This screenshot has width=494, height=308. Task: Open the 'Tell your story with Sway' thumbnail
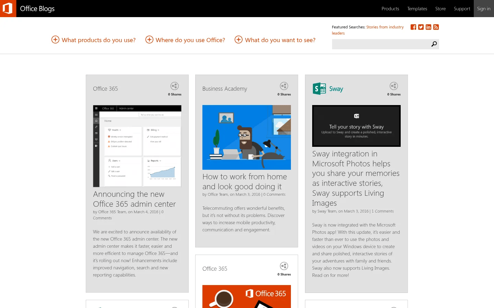356,126
